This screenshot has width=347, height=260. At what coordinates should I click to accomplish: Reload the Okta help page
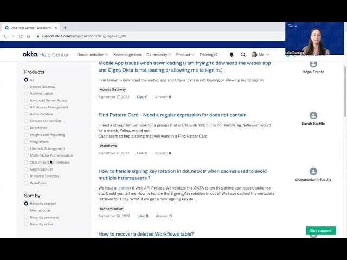[21, 36]
